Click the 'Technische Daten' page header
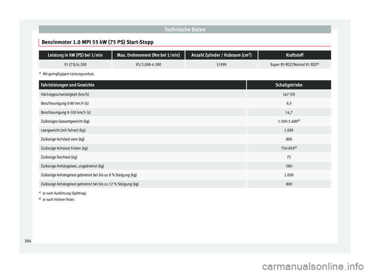This screenshot has height=273, width=370. pos(185,30)
